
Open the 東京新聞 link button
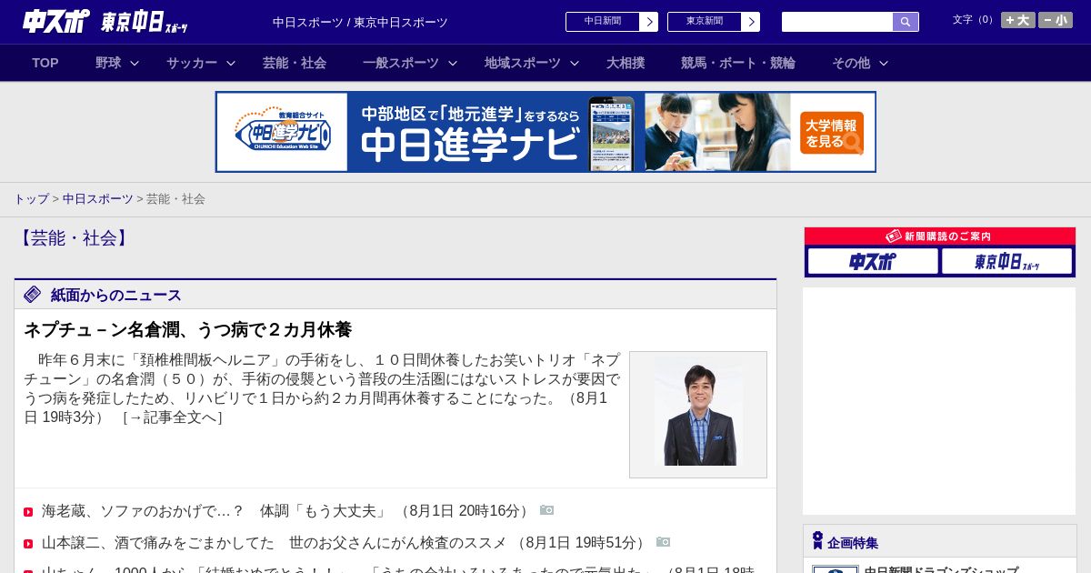click(713, 22)
